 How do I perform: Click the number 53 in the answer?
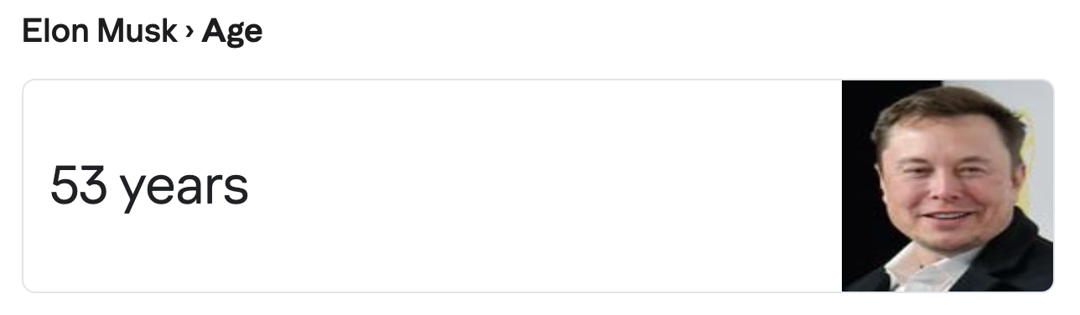[78, 184]
